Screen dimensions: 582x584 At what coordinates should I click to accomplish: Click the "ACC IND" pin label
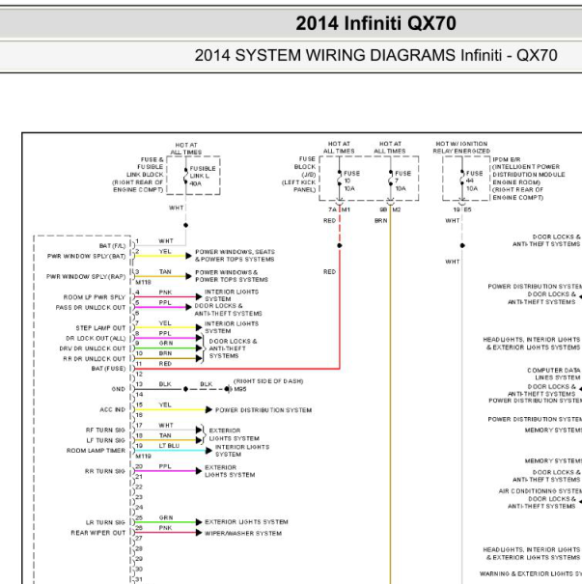(x=113, y=409)
